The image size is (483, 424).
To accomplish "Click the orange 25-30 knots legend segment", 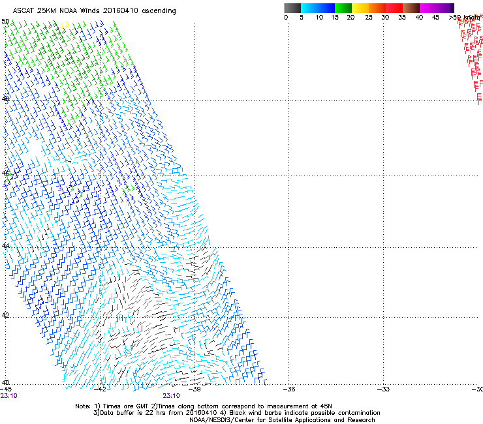I will coord(377,8).
